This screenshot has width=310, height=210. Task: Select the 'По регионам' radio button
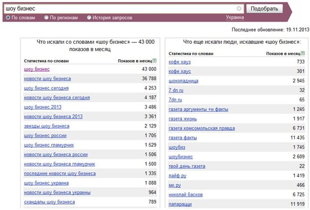tap(46, 18)
